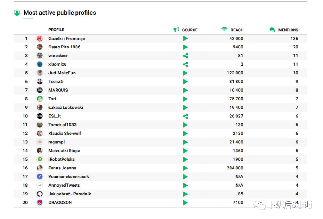The height and width of the screenshot is (219, 323).
Task: Open the Daaro Piro 1986 profile name
Action: tap(64, 47)
